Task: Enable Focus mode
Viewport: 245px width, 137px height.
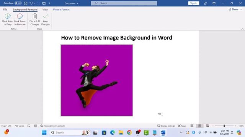Action: coord(182,126)
